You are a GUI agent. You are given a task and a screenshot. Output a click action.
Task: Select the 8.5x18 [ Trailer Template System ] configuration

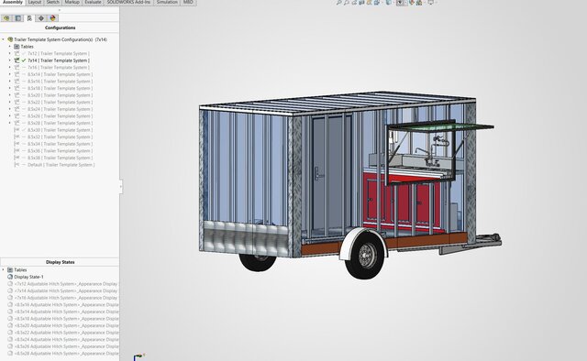[60, 88]
